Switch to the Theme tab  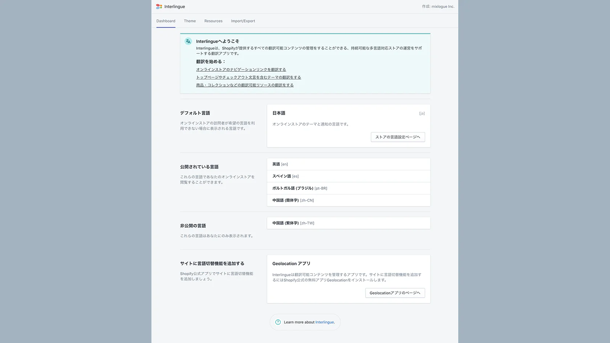(190, 21)
